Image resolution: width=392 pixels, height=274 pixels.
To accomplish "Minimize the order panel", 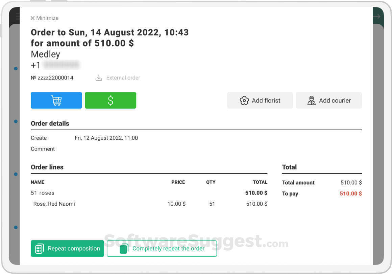I will pyautogui.click(x=44, y=18).
